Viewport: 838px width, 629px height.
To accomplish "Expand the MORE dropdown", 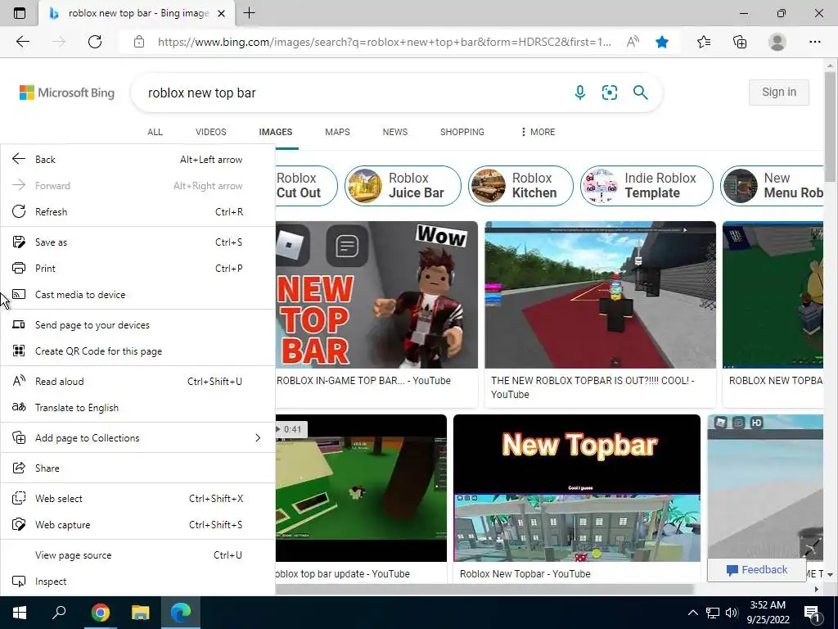I will click(x=538, y=132).
